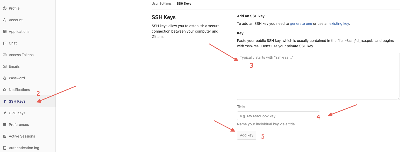Click the Applications grid icon

point(4,31)
